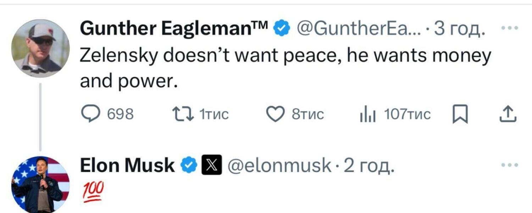Screen dimensions: 532x213
Task: Open more options on Gunther Eagleman's tweet
Action: click(x=510, y=28)
